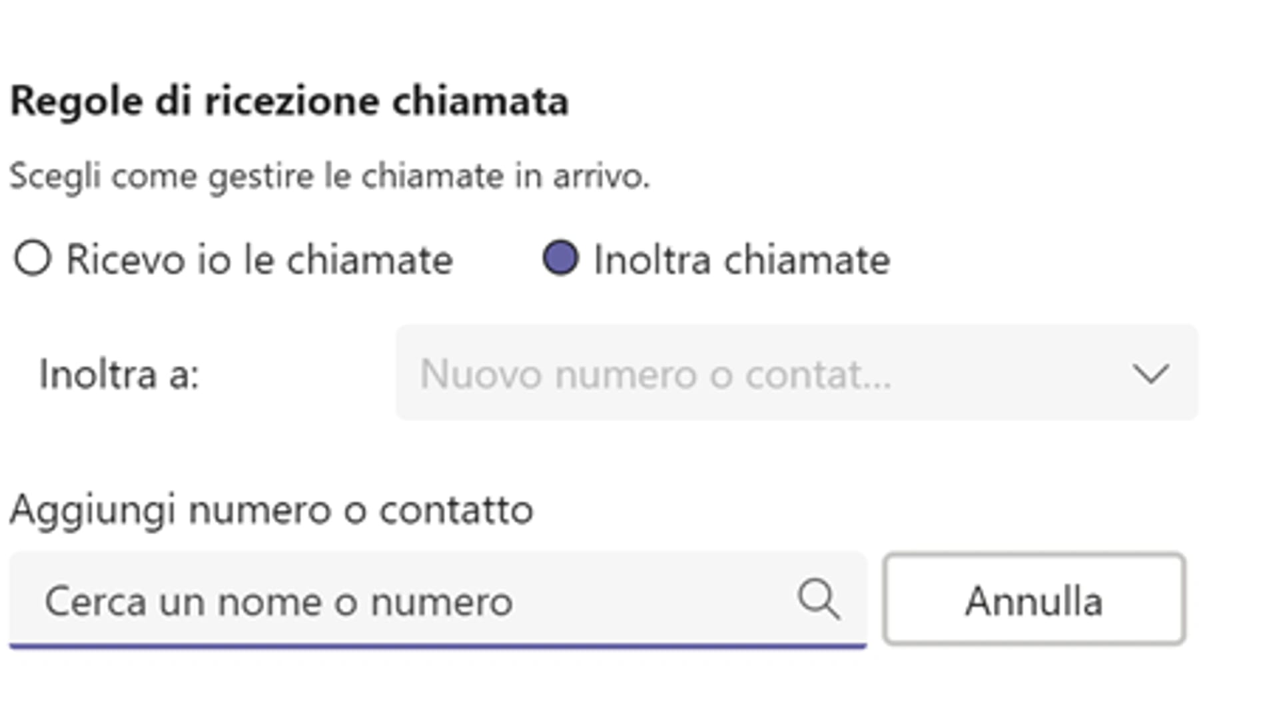Click the word 'chiamata' in the bold title
1279x719 pixels.
480,102
